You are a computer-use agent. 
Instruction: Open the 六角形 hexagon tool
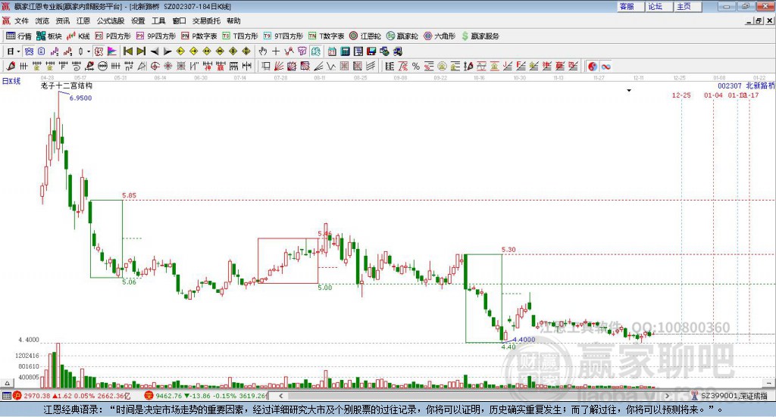pyautogui.click(x=440, y=36)
